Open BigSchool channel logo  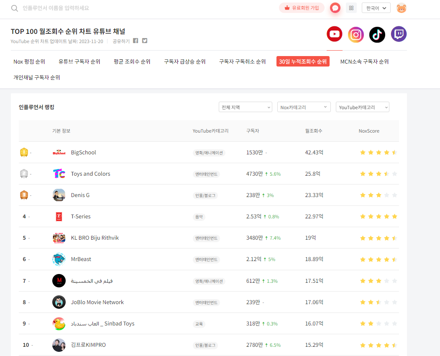(59, 152)
